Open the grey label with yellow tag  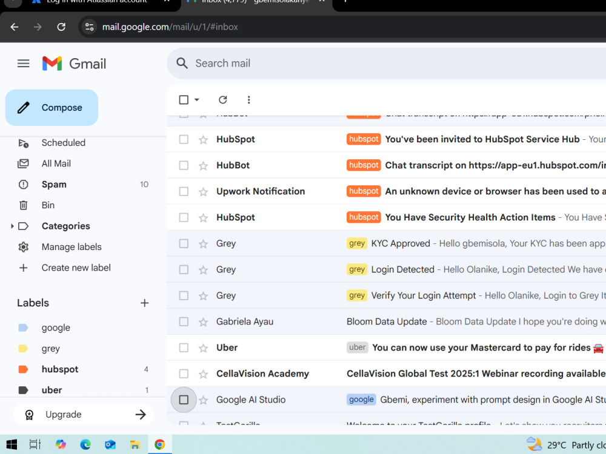pos(51,349)
